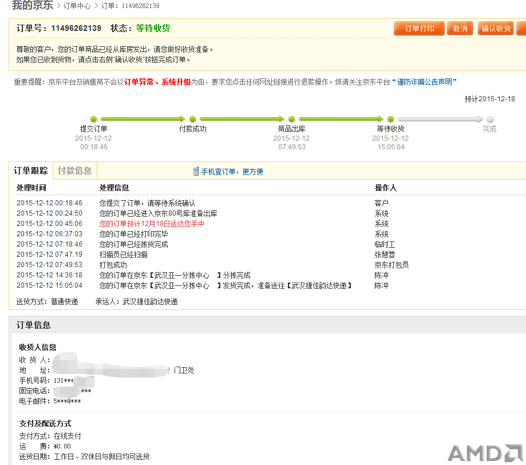Screen dimensions: 526x465
Task: Click the freight value ¥0.00
Action: (62, 446)
